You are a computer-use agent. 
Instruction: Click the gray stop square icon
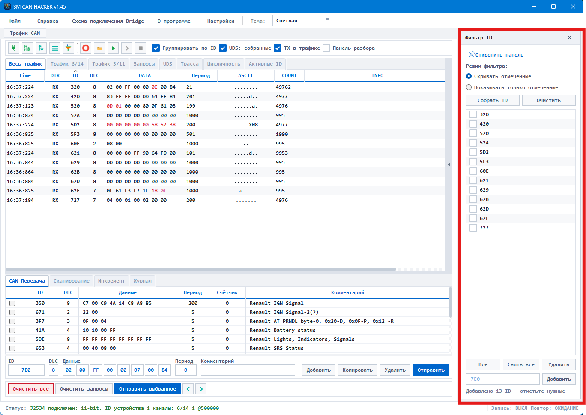pos(141,48)
